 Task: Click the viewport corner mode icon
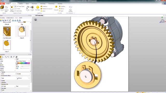[x=36, y=20]
